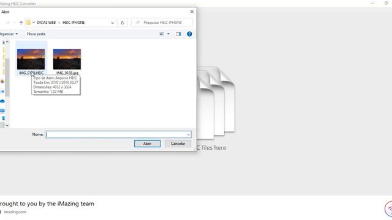The width and height of the screenshot is (392, 220).
Task: Select the IMG_0128.HEIC thumbnail
Action: pos(31,59)
